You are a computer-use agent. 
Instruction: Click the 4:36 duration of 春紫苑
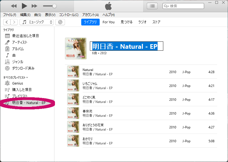[211, 114]
